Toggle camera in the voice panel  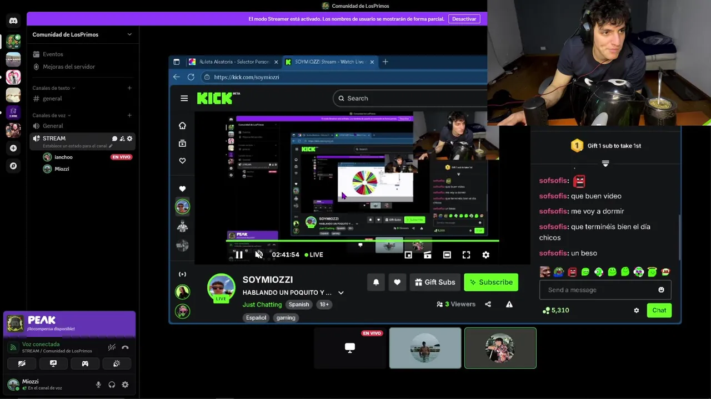(22, 364)
